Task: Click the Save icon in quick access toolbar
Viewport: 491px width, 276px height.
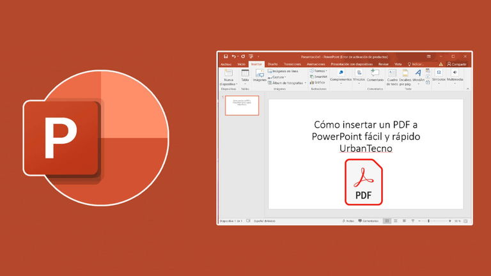Action: click(x=226, y=57)
